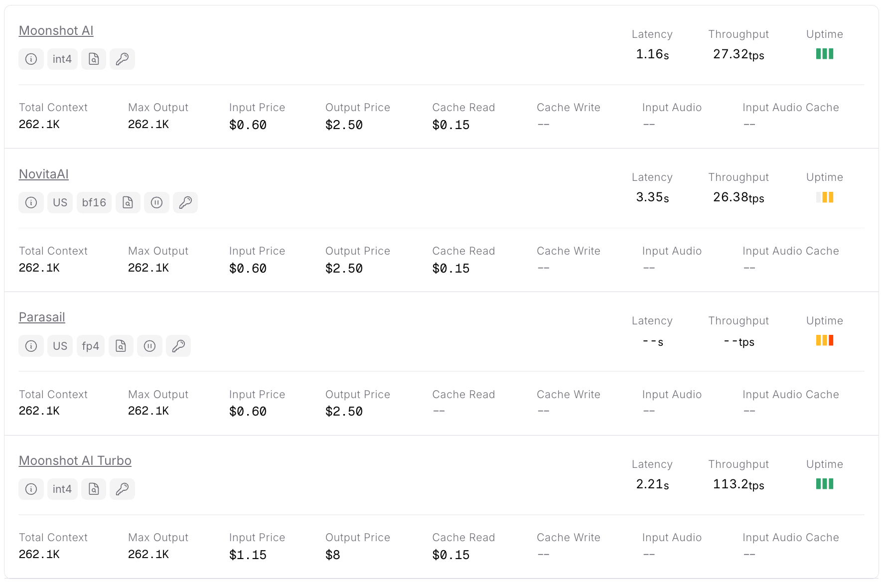Open the Parasail provider link
This screenshot has width=884, height=583.
click(x=42, y=317)
